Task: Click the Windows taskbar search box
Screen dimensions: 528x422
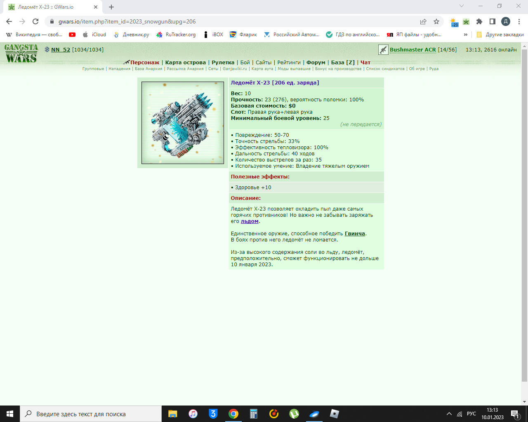Action: point(91,414)
